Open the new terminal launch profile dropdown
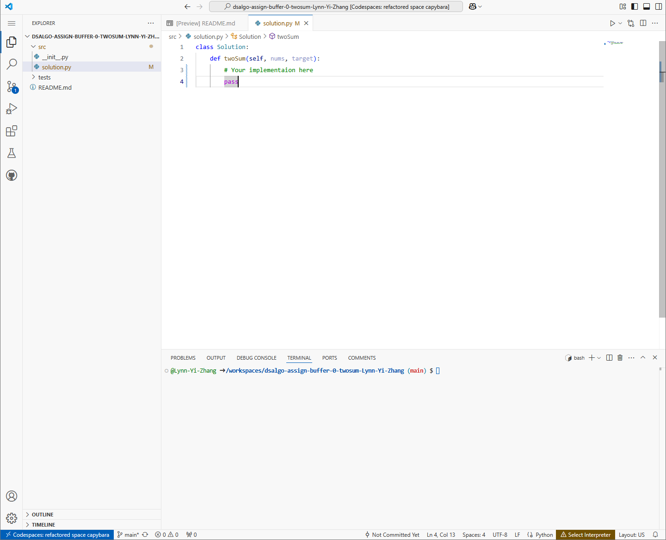 599,358
